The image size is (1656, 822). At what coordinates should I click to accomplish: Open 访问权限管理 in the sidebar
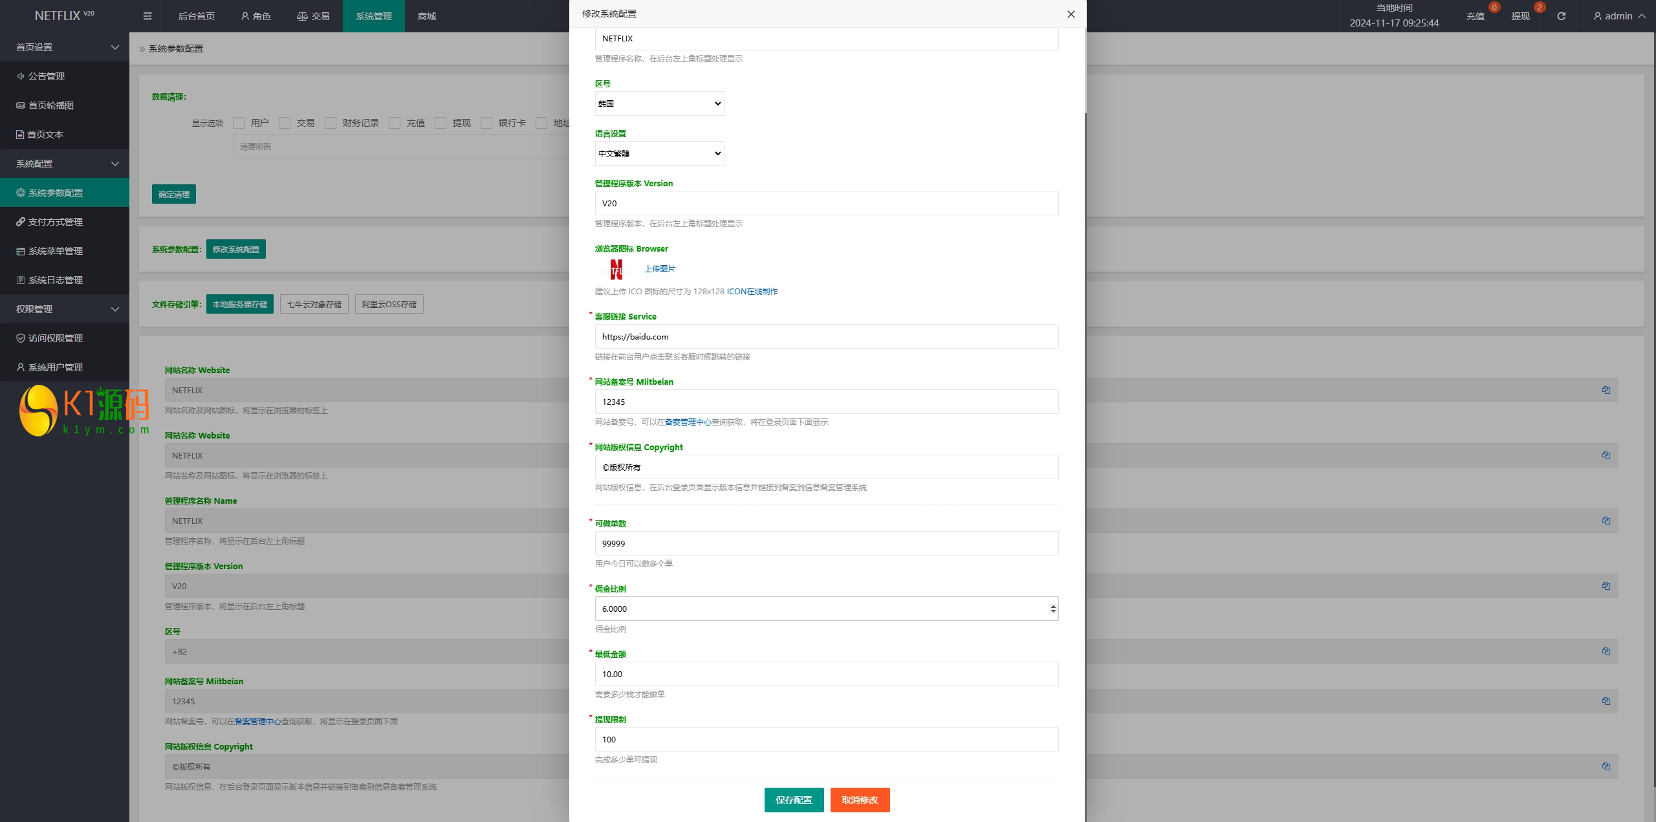tap(55, 338)
